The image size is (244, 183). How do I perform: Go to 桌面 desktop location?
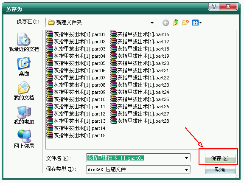click(24, 67)
